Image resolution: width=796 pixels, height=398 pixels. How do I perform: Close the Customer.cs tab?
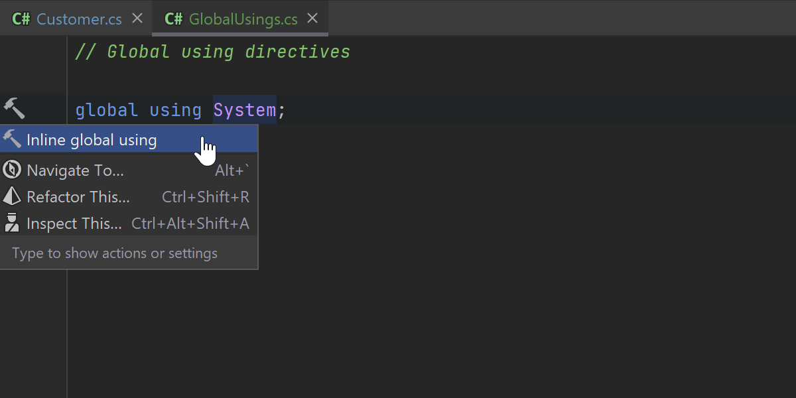point(137,18)
